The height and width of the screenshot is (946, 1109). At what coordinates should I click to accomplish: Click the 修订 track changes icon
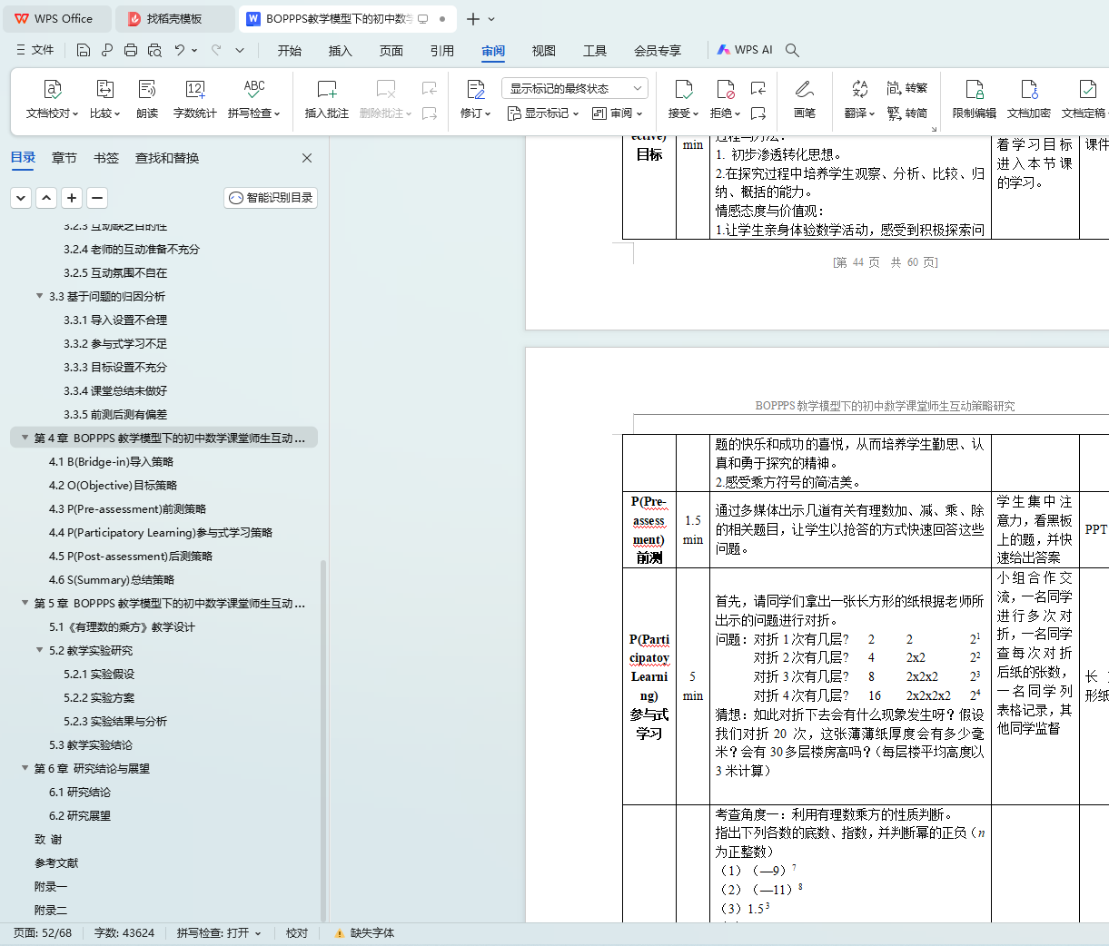(475, 89)
